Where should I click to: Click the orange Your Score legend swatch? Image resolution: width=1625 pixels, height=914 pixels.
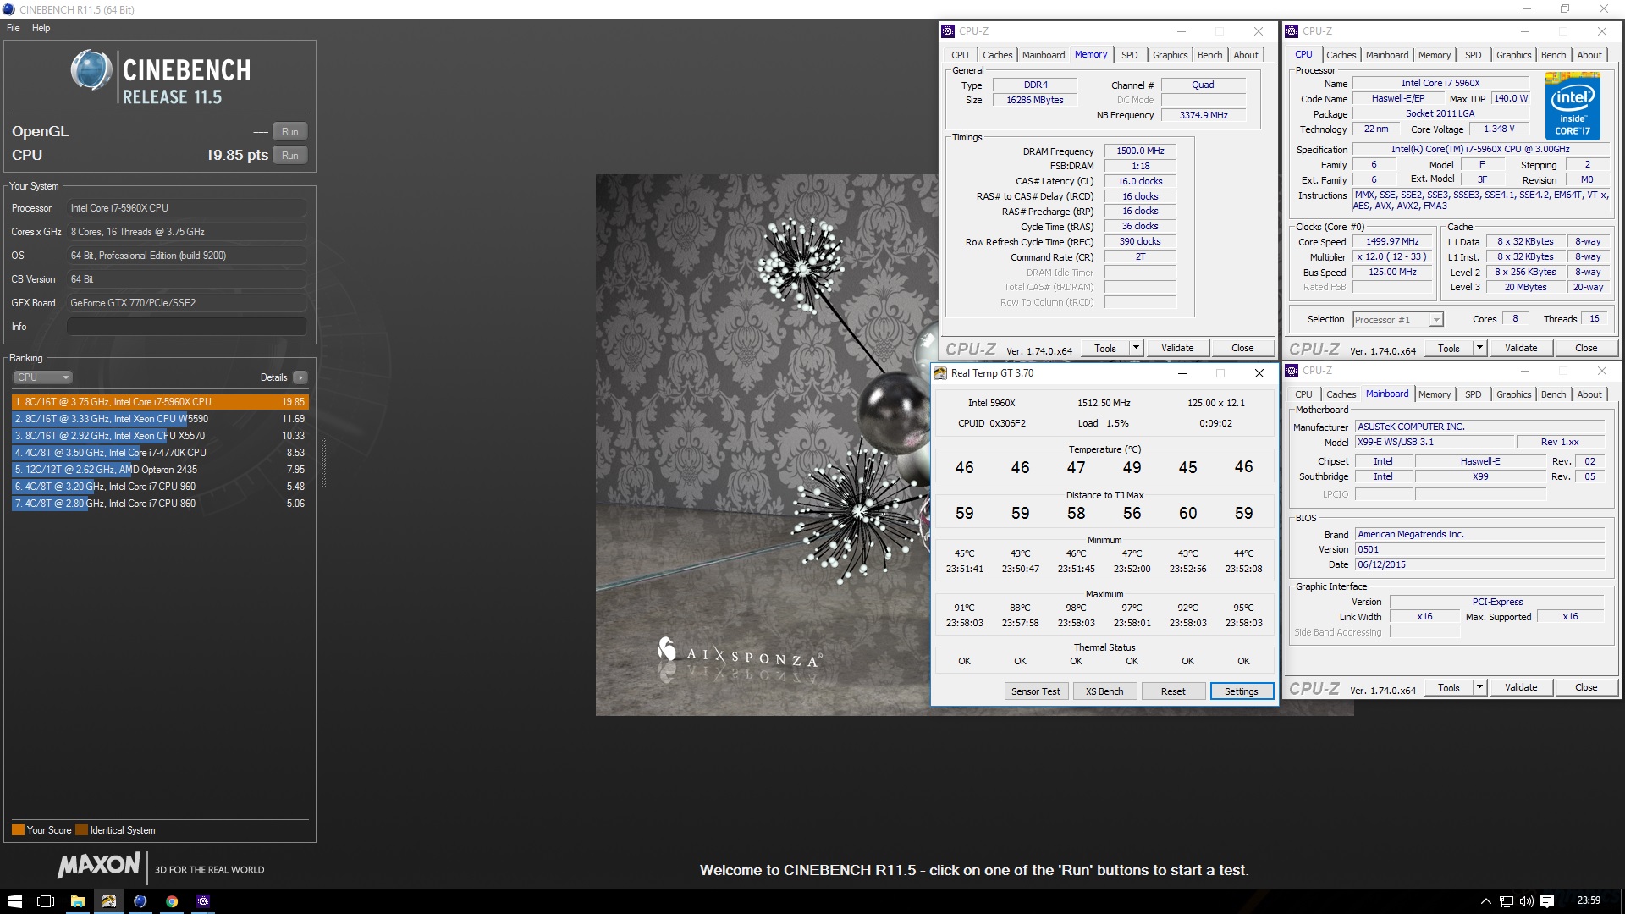click(x=18, y=830)
